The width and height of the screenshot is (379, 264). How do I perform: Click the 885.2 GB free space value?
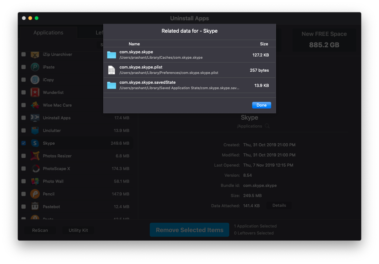(324, 45)
